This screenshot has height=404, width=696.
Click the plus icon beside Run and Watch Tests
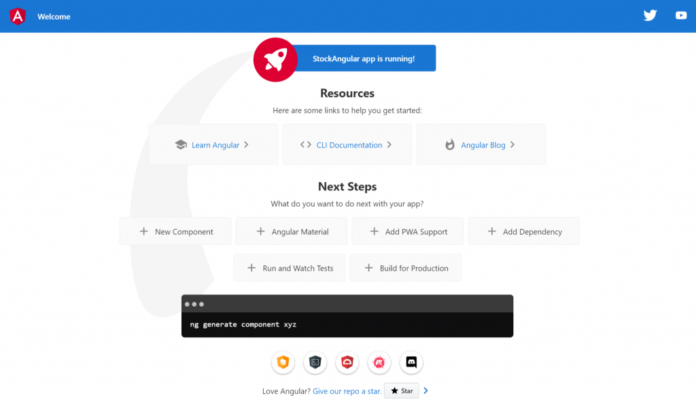coord(251,268)
